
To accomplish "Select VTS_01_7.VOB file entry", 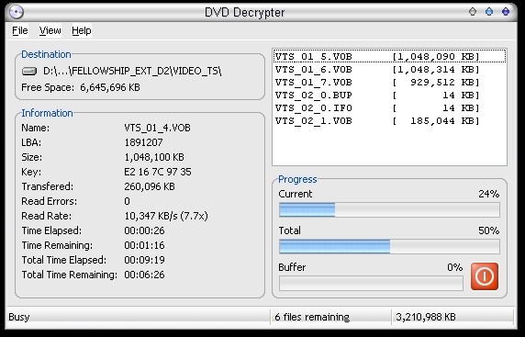I will tap(389, 82).
